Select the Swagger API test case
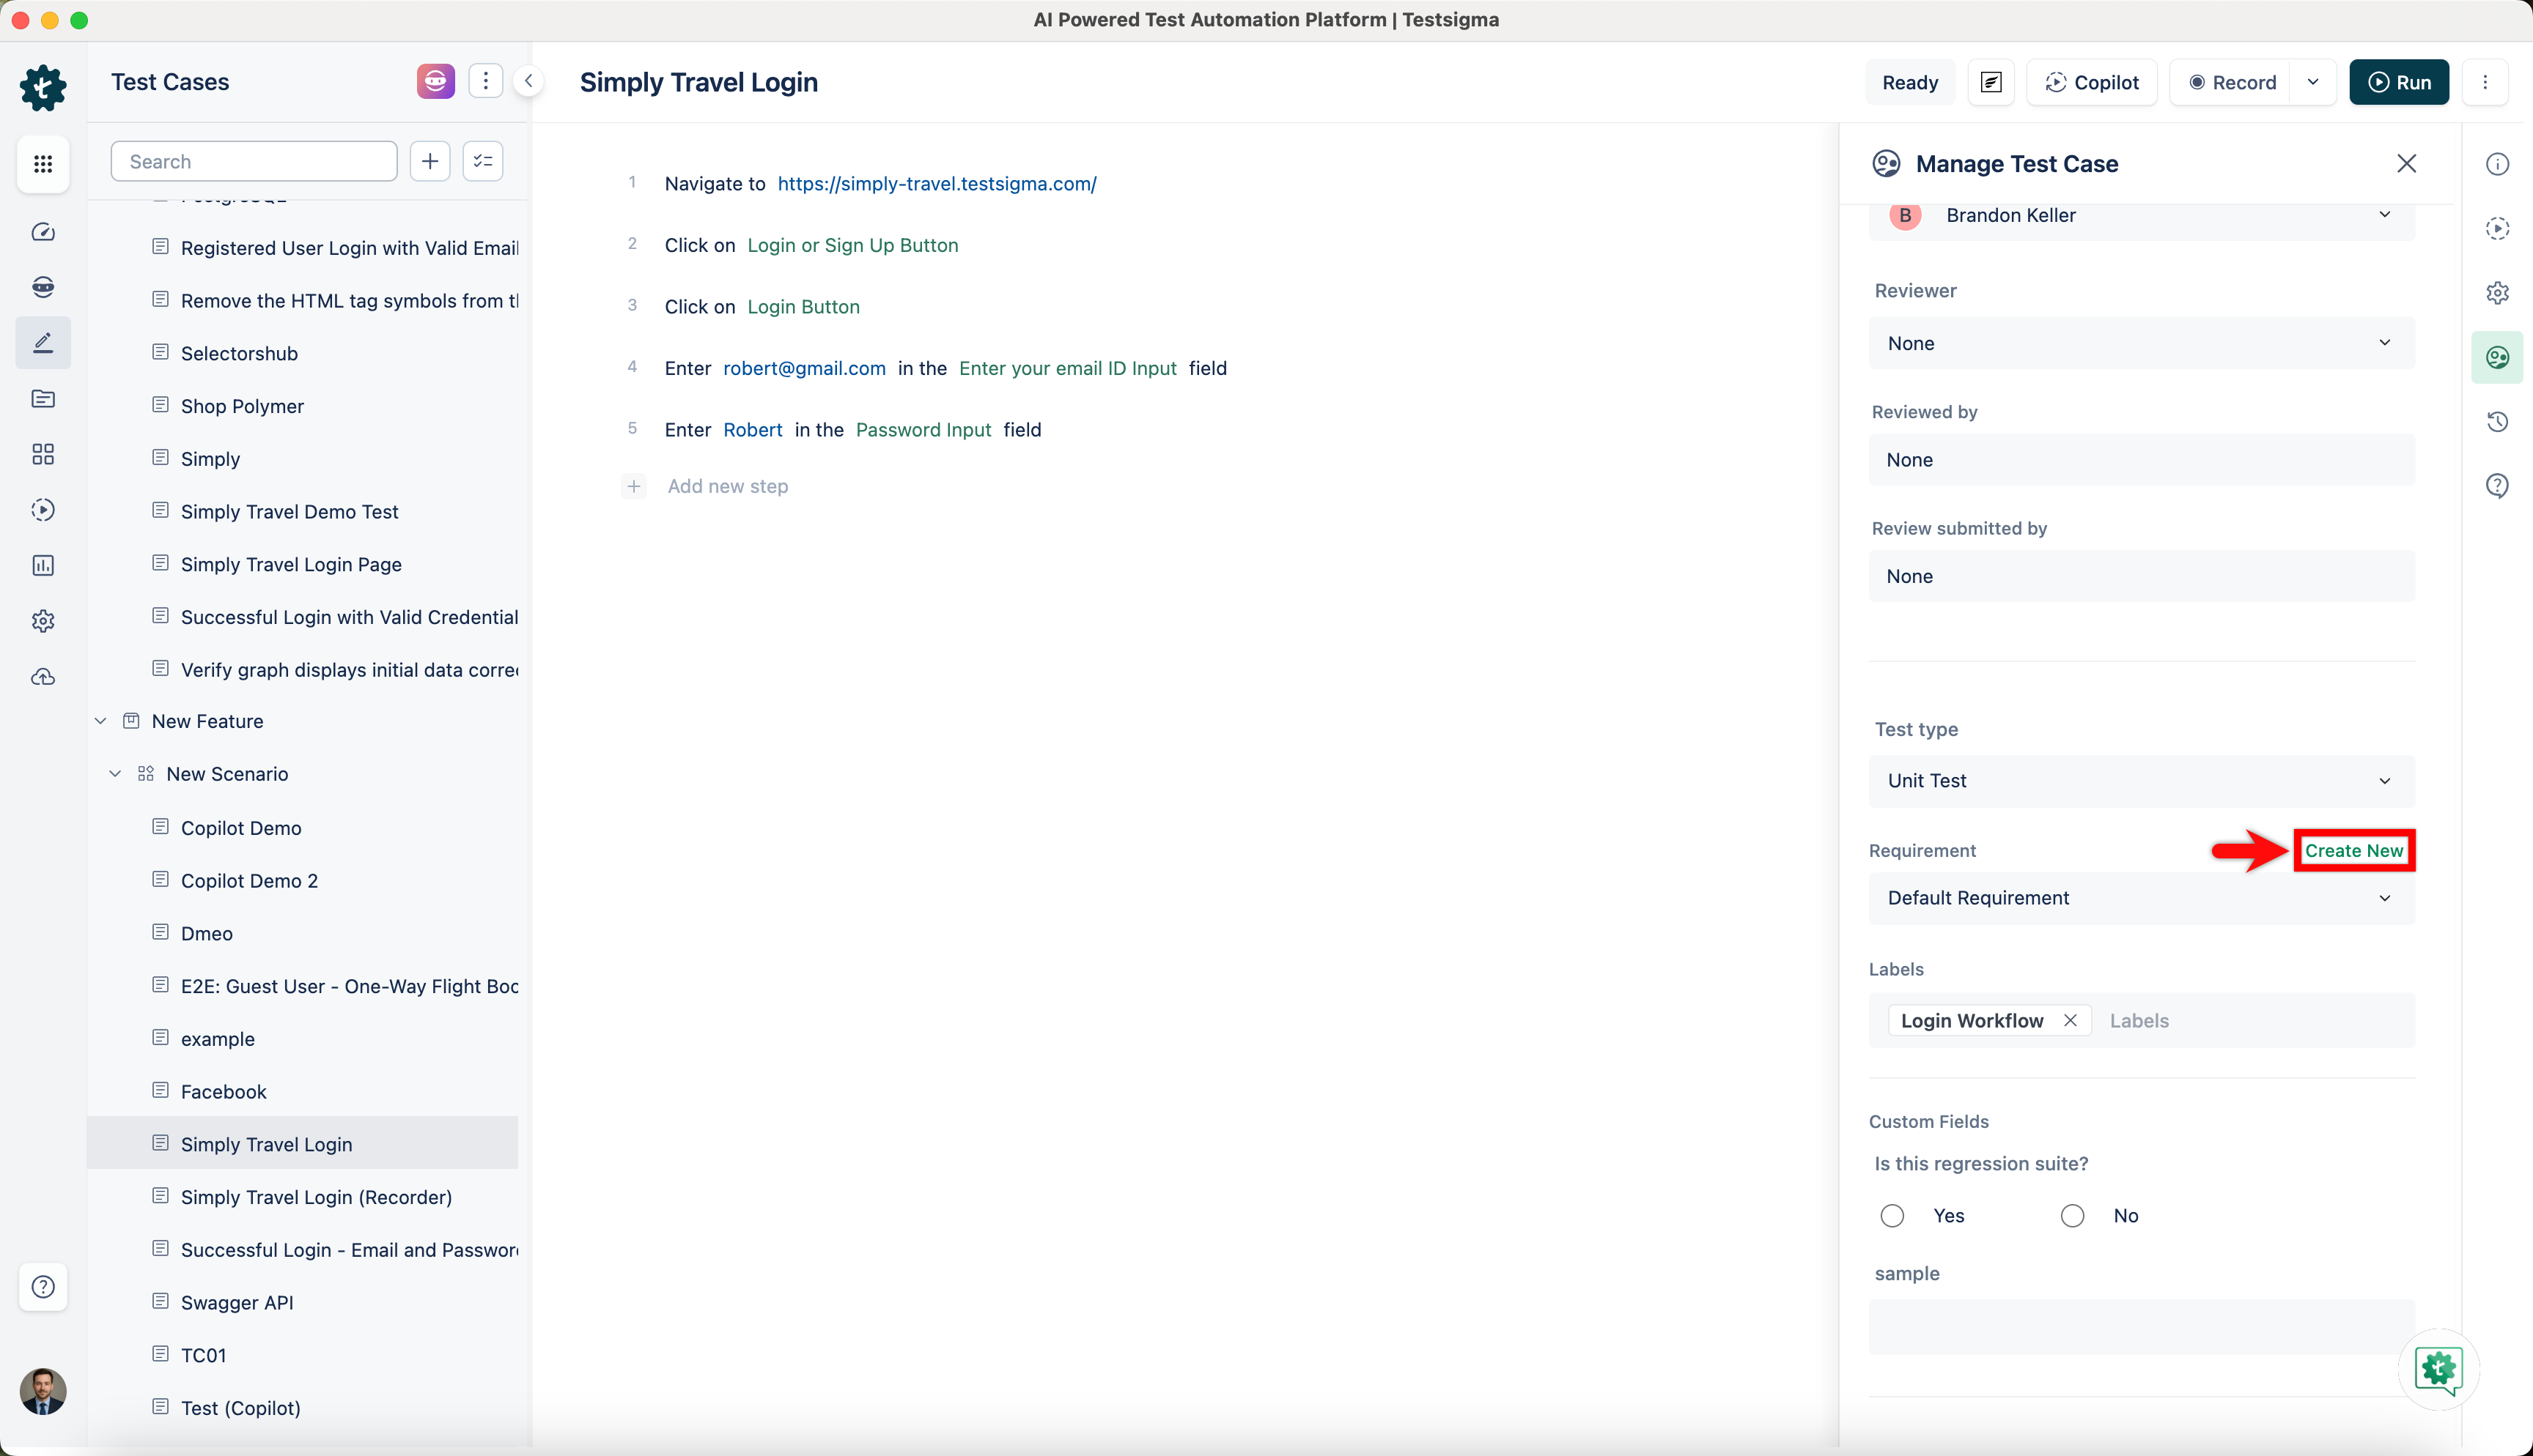Image resolution: width=2533 pixels, height=1456 pixels. (x=237, y=1303)
